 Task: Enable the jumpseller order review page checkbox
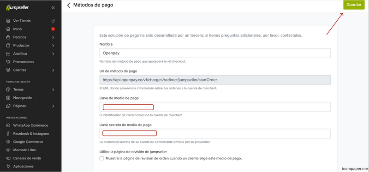coord(101,158)
